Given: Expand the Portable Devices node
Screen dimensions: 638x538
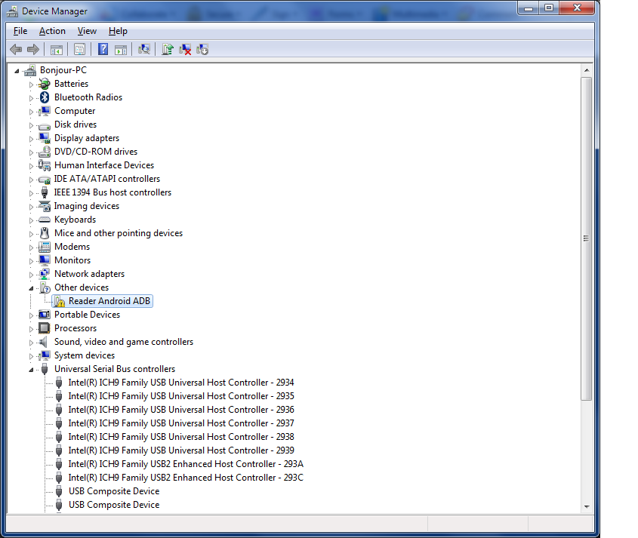Looking at the screenshot, I should [x=31, y=315].
